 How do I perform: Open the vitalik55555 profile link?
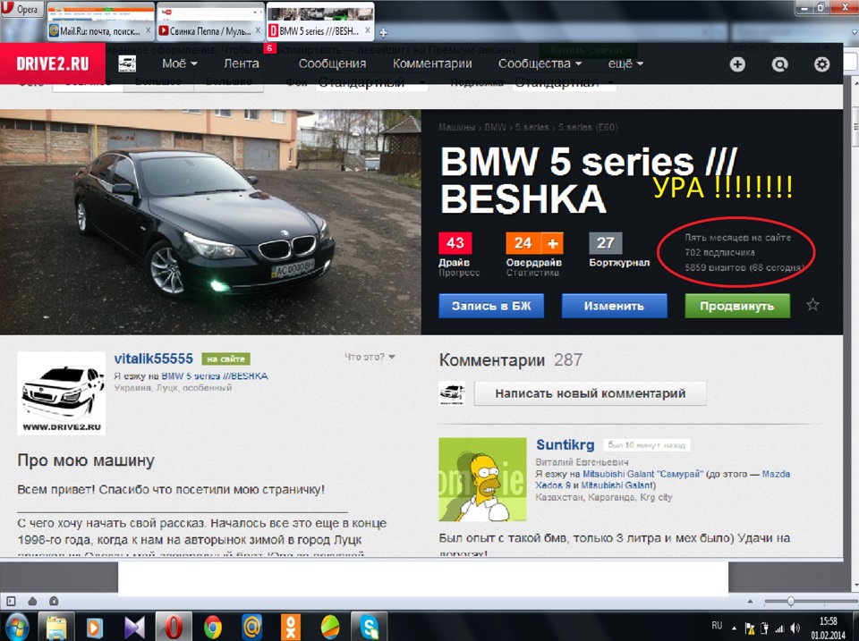coord(153,358)
